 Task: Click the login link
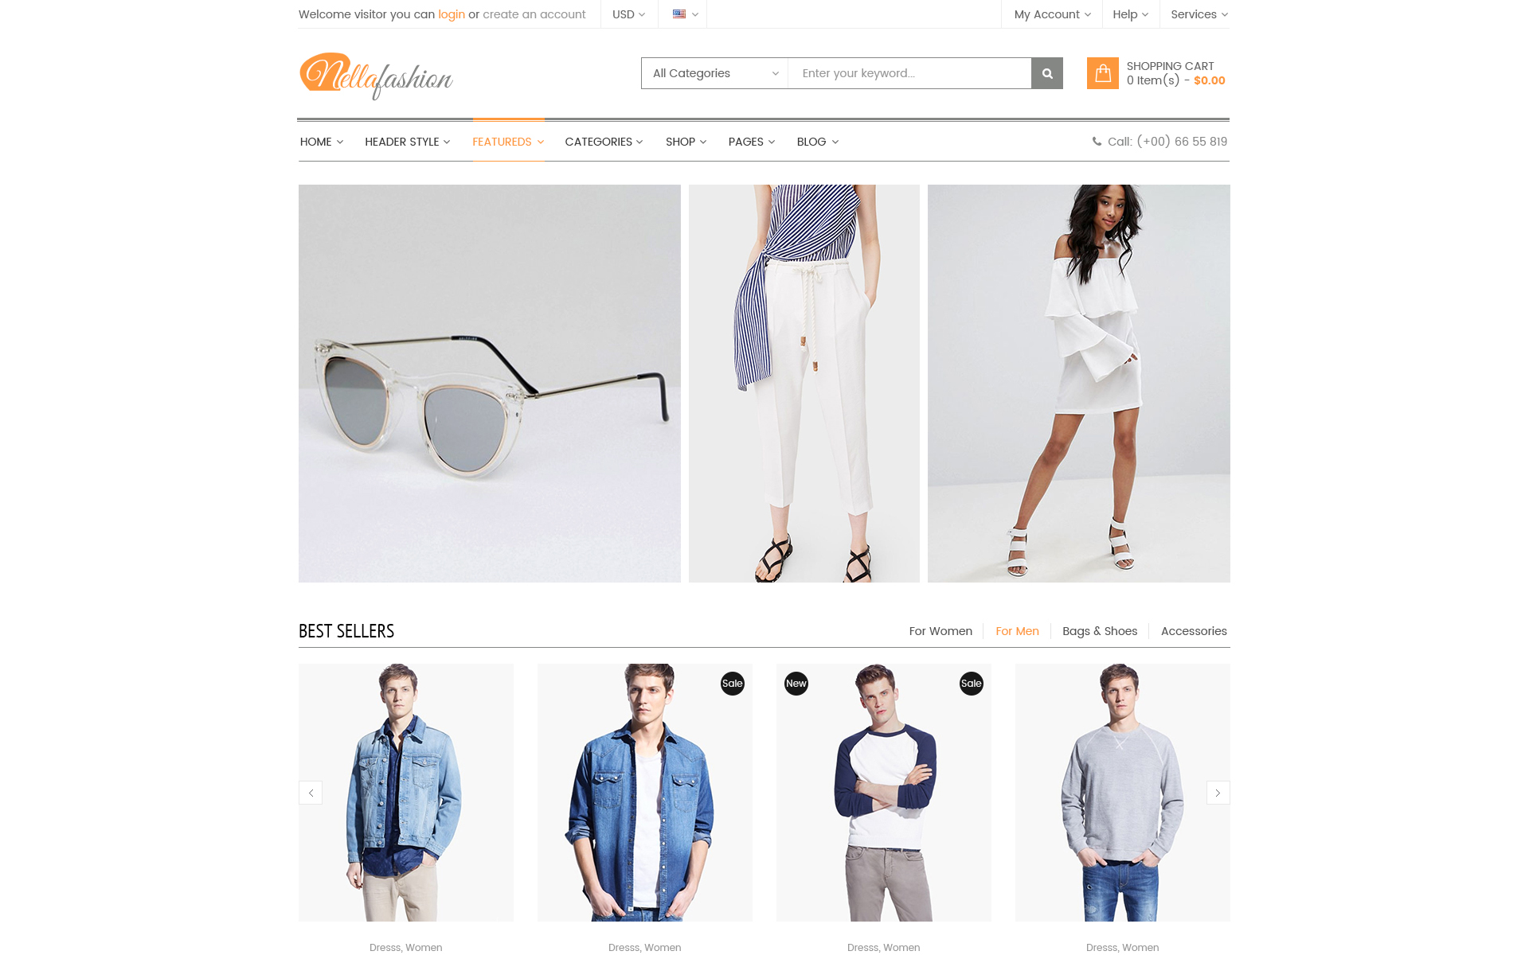pyautogui.click(x=452, y=14)
